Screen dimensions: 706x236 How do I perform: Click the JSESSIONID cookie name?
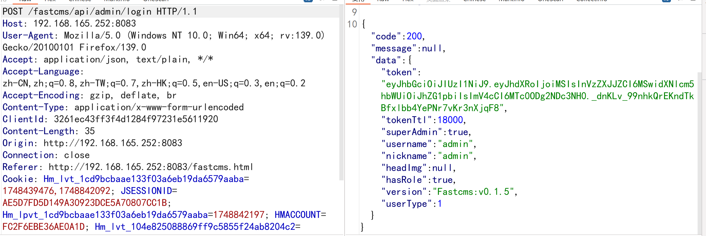coord(146,191)
